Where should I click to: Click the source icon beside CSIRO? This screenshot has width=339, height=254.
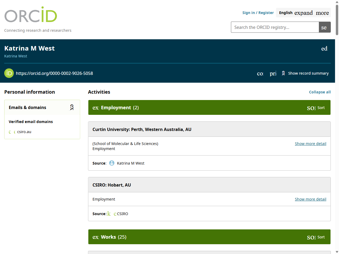[x=112, y=214]
